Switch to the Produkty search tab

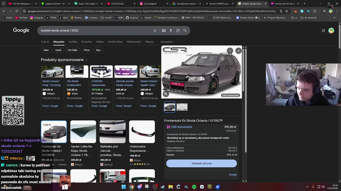pyautogui.click(x=87, y=42)
